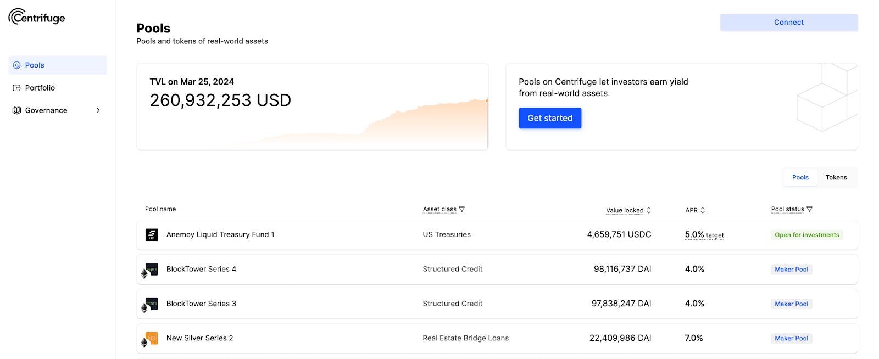Click Anemoy Liquid Treasury Fund logo
Viewport: 879px width, 359px height.
[152, 235]
